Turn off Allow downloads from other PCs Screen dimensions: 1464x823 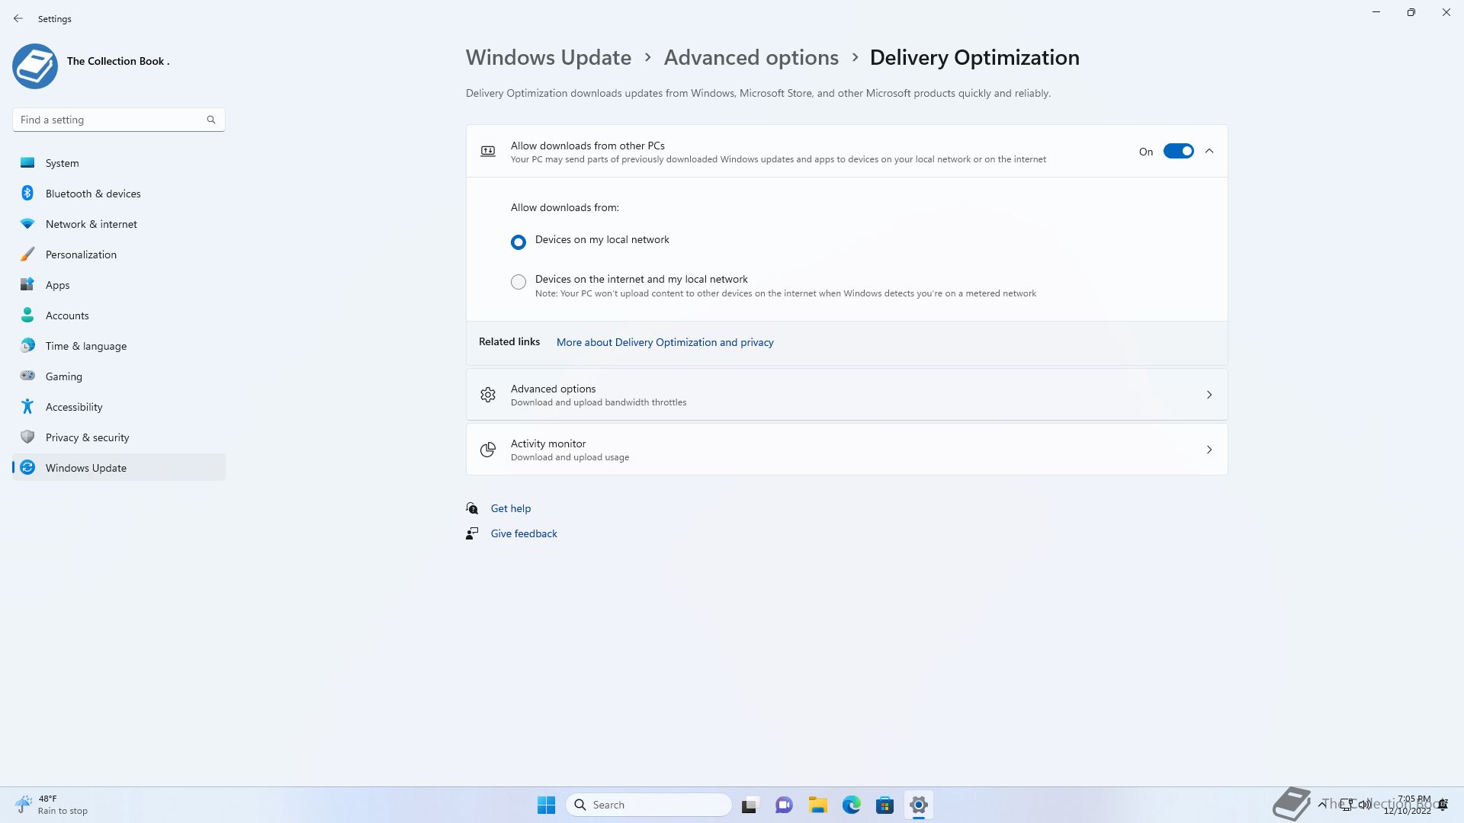pyautogui.click(x=1178, y=151)
